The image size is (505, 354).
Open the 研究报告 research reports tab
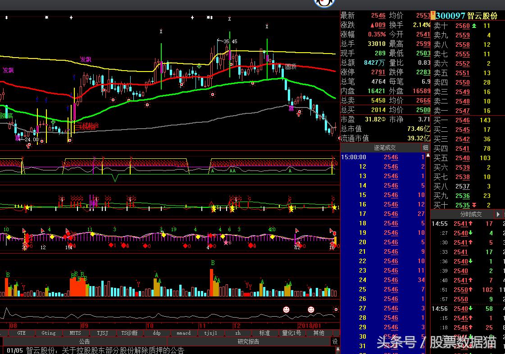pyautogui.click(x=248, y=341)
